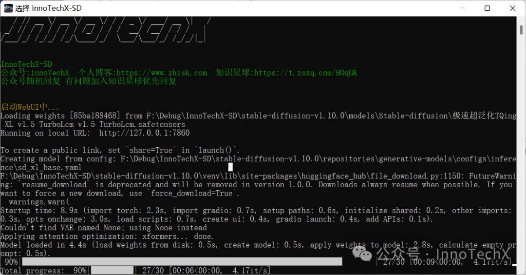Image resolution: width=526 pixels, height=275 pixels.
Task: Click the '公众号:InnoTechX' text
Action: click(x=35, y=73)
